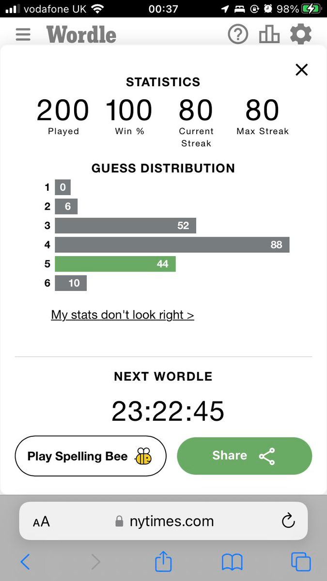This screenshot has width=327, height=581.
Task: Tap the Wordle title logo
Action: coord(81,34)
